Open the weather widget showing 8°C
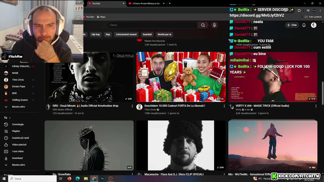The image size is (324, 182). (x=262, y=179)
